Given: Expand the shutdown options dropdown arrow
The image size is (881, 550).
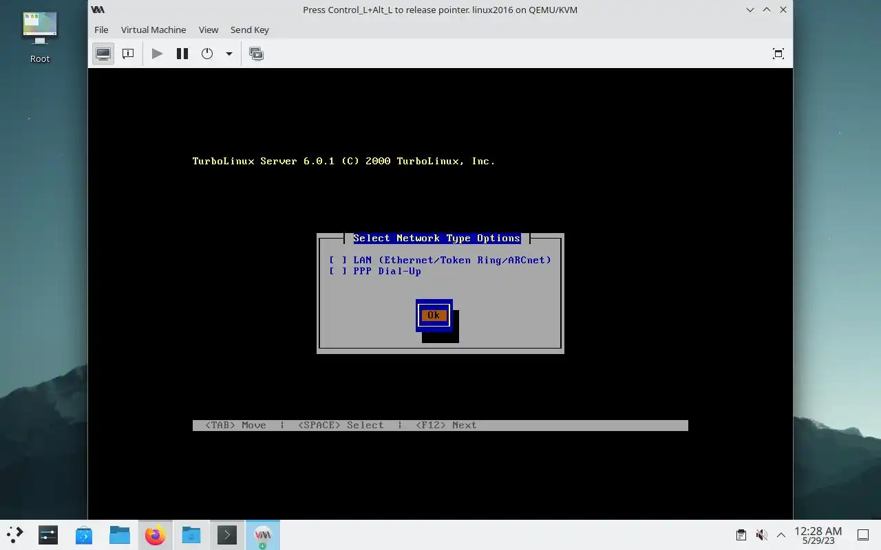Looking at the screenshot, I should point(229,54).
